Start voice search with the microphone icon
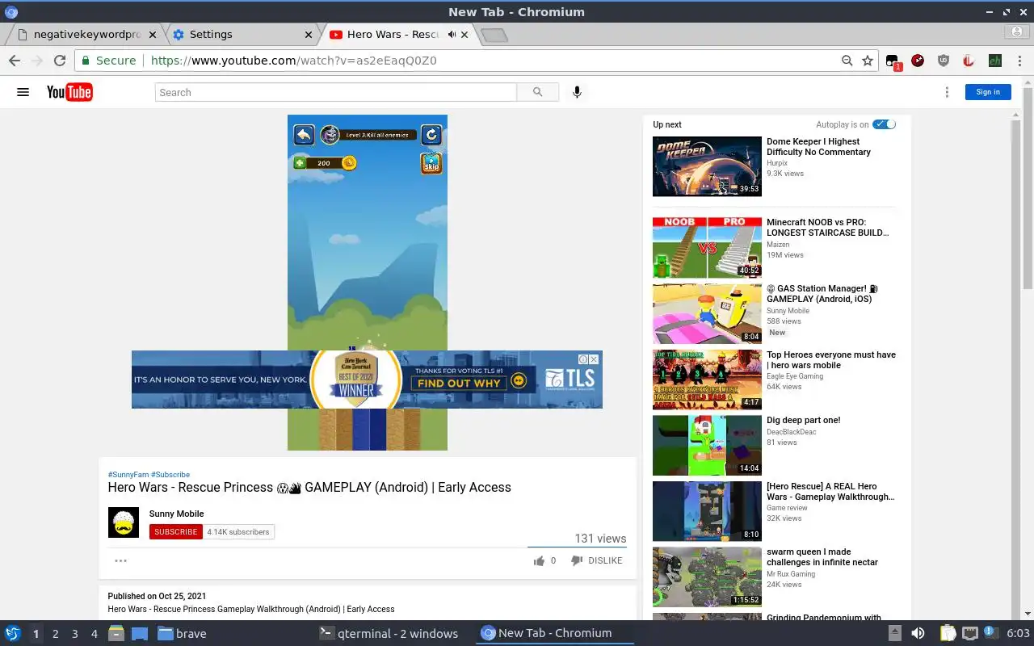Screen dimensions: 1034x646 pyautogui.click(x=577, y=92)
